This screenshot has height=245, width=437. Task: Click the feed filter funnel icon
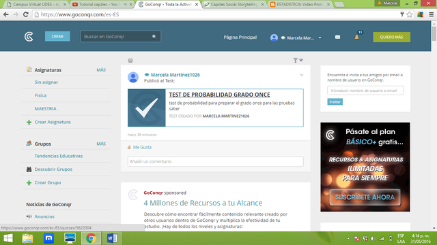tap(295, 61)
